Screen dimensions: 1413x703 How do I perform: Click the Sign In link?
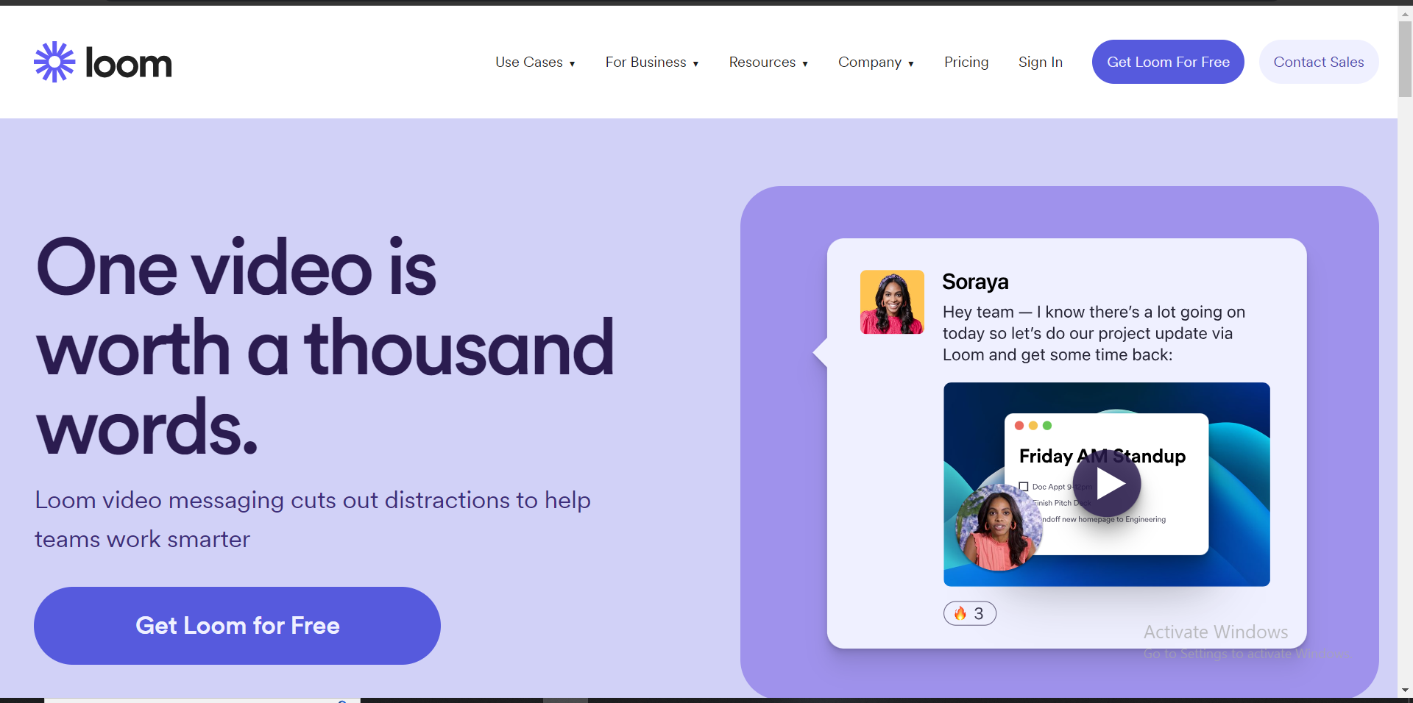pyautogui.click(x=1041, y=63)
